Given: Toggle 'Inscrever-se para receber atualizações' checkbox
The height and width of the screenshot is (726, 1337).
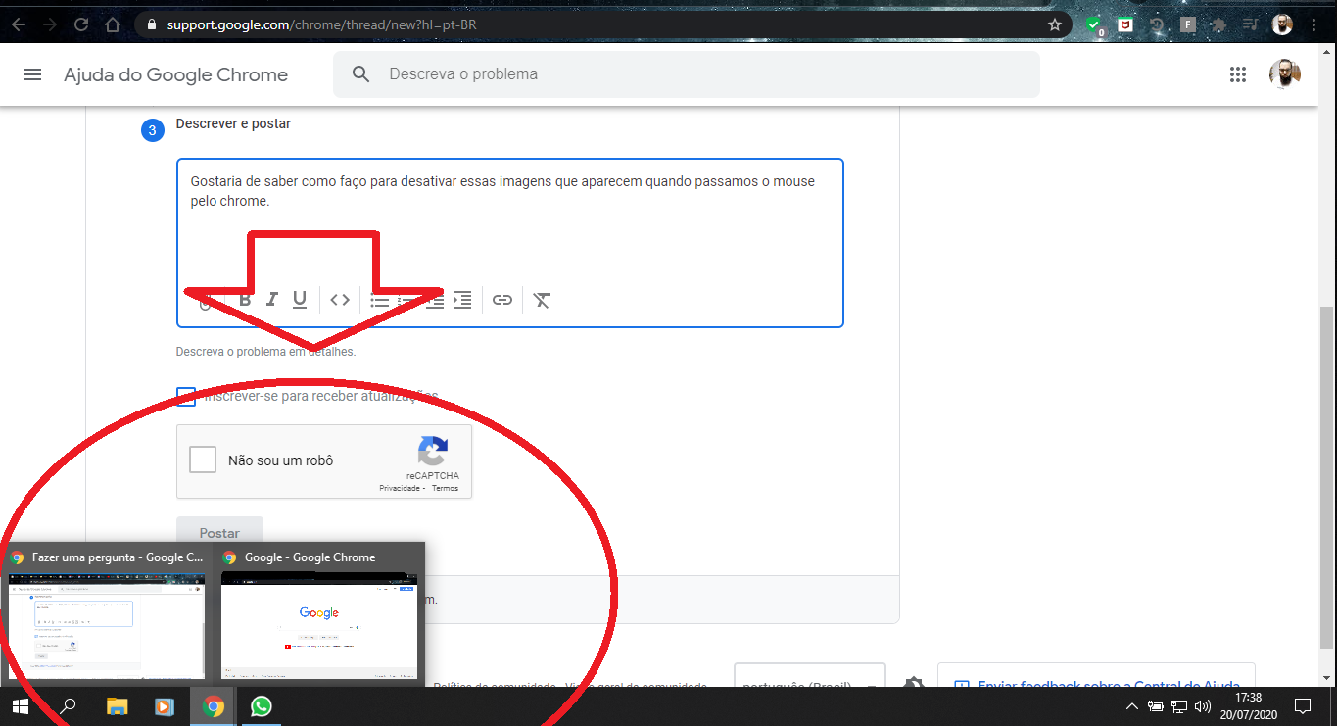Looking at the screenshot, I should click(x=186, y=397).
